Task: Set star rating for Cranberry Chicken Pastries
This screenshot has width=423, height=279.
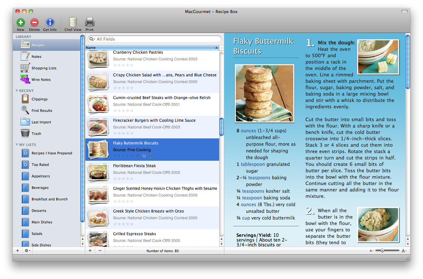Action: [123, 65]
